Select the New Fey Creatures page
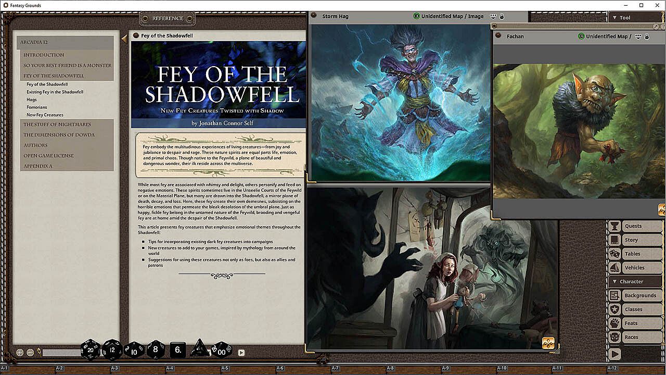666x375 pixels. tap(45, 115)
